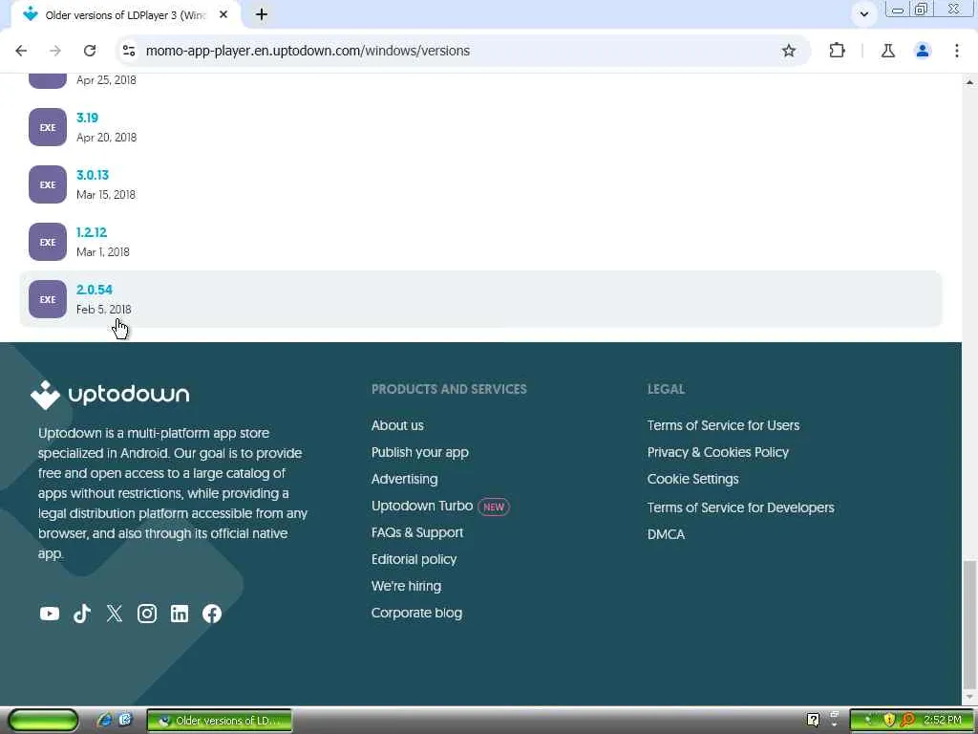
Task: Click the scrollbar up arrow
Action: click(969, 82)
